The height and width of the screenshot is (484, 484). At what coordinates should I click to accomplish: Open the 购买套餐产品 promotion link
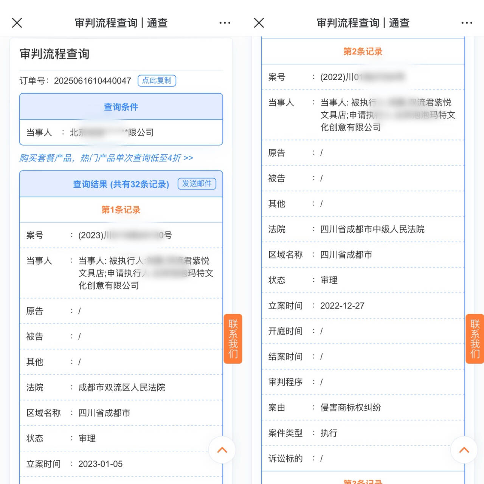point(106,158)
